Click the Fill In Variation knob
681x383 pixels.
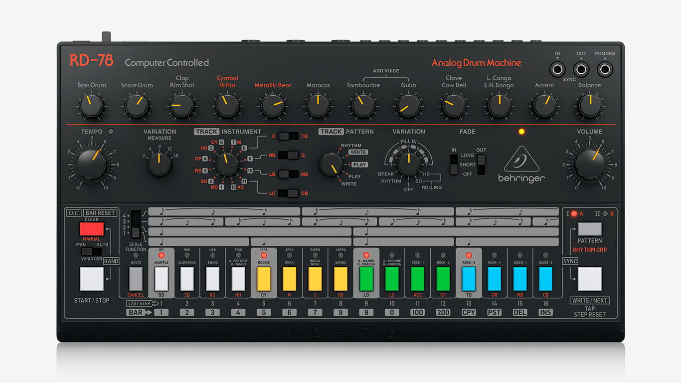[408, 164]
